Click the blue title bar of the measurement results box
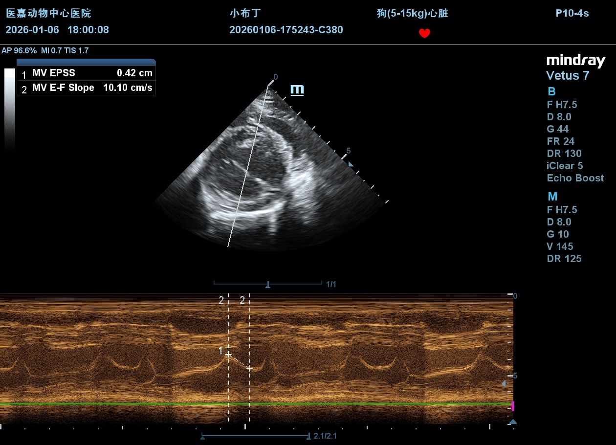Viewport: 616px width, 445px height. pos(86,63)
